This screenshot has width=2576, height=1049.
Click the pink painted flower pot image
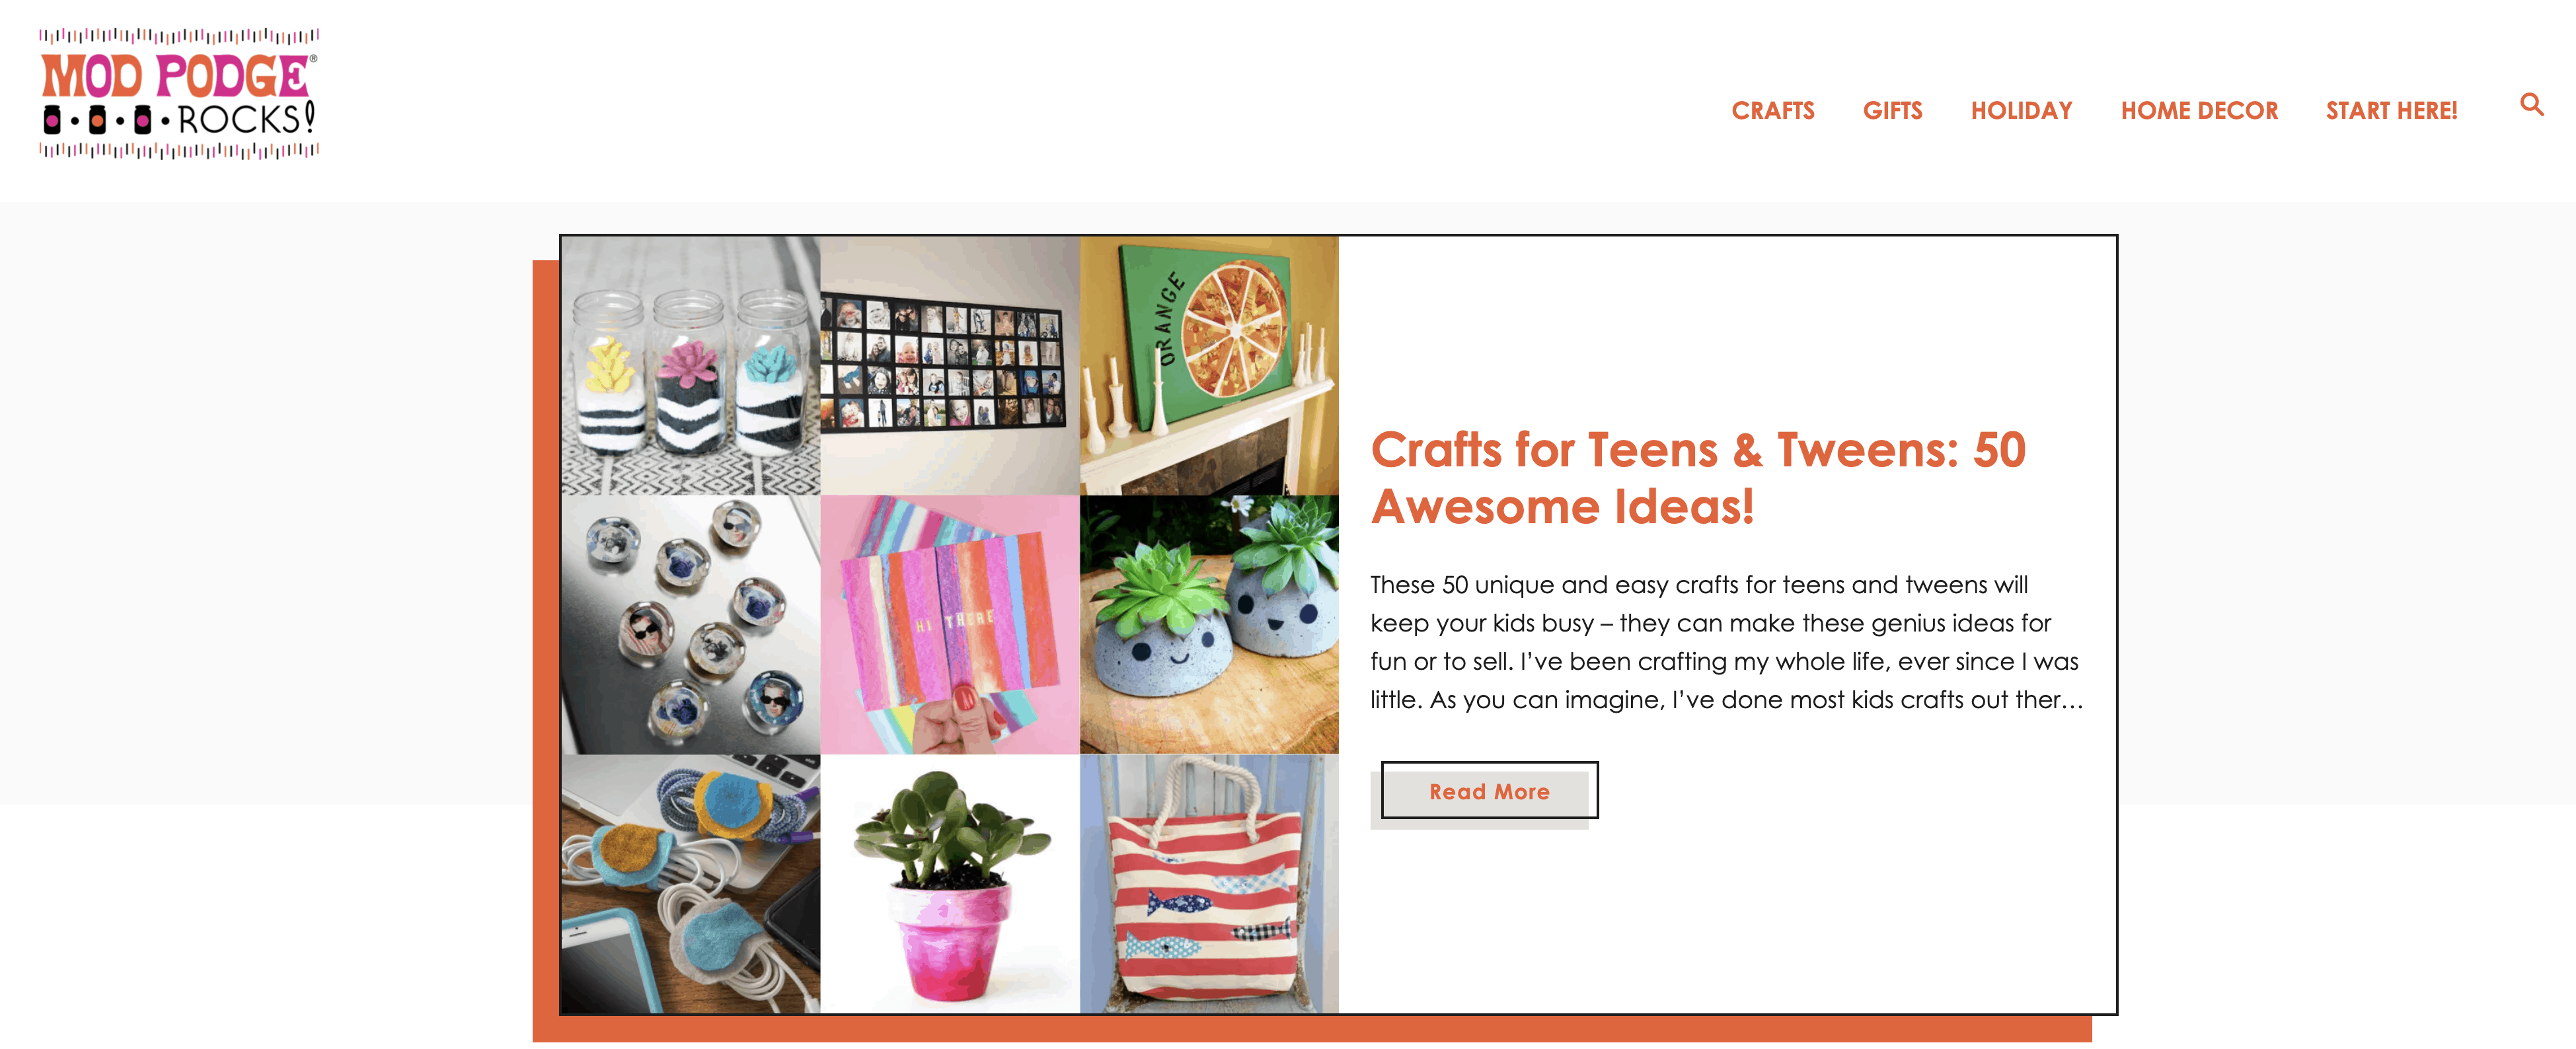[x=950, y=884]
